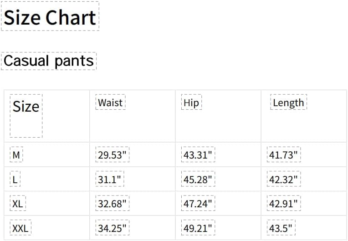Select the XXL size row label
The height and width of the screenshot is (241, 348).
point(20,227)
